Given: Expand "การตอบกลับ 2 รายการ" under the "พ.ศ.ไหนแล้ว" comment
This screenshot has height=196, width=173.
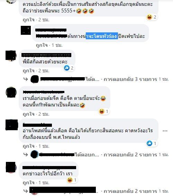Looking at the screenshot, I should [130, 155].
